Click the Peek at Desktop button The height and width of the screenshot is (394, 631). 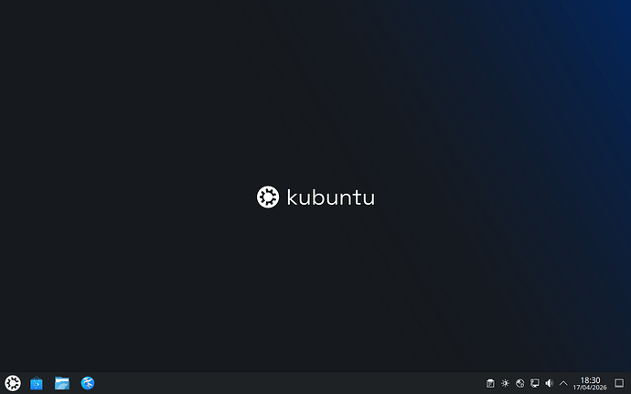pos(619,383)
